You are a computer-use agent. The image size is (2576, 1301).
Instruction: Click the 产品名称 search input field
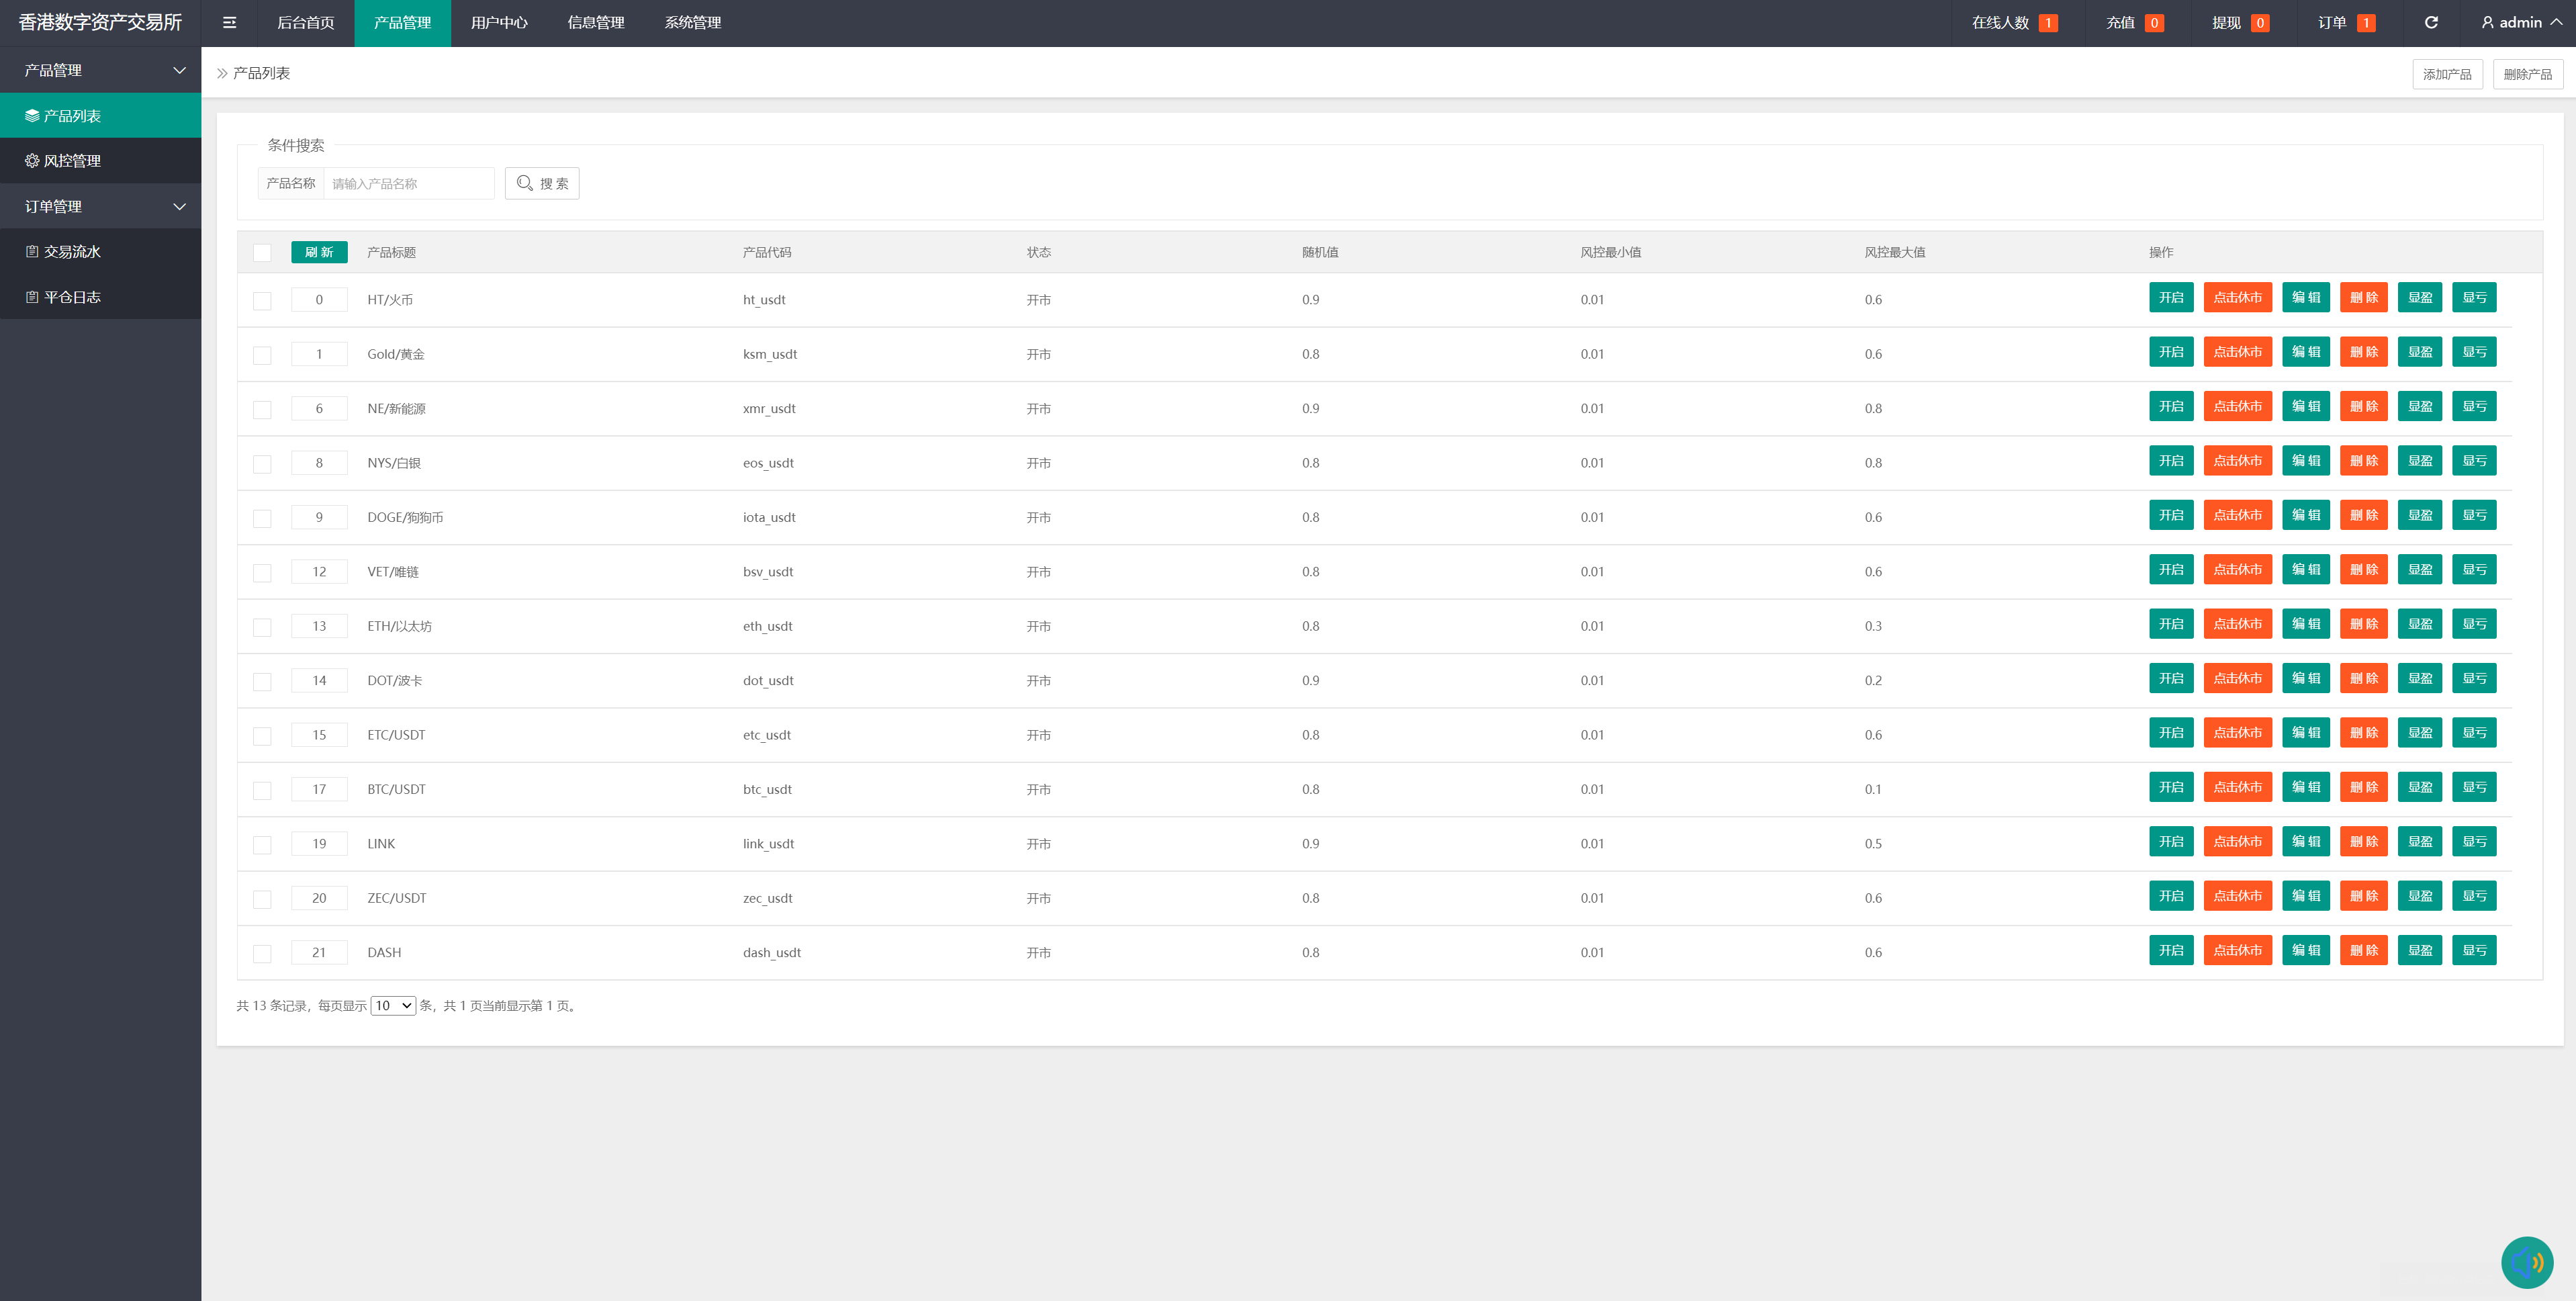click(408, 184)
